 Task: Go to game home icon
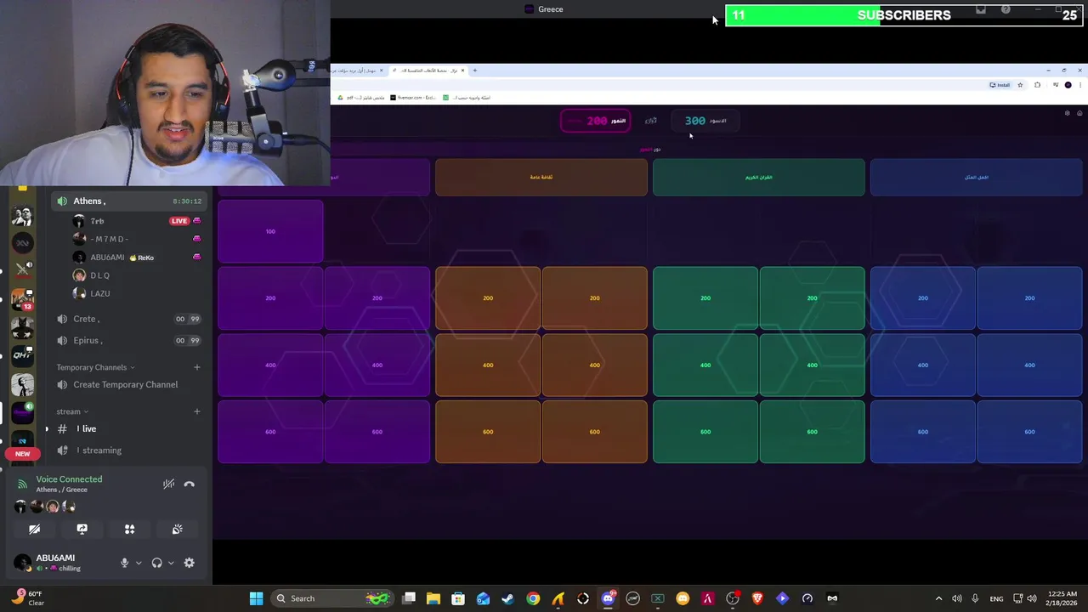pos(1079,113)
